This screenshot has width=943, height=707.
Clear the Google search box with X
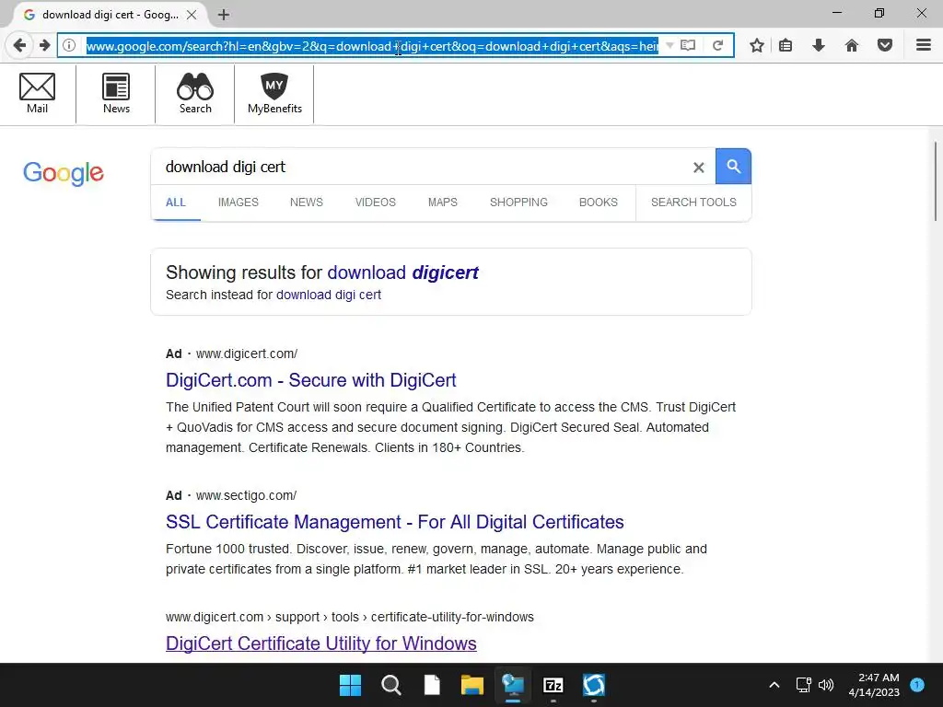point(698,168)
